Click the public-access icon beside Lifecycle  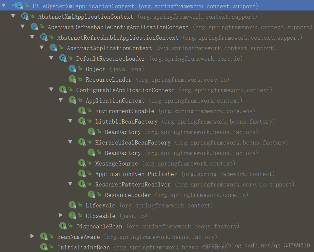click(x=80, y=205)
